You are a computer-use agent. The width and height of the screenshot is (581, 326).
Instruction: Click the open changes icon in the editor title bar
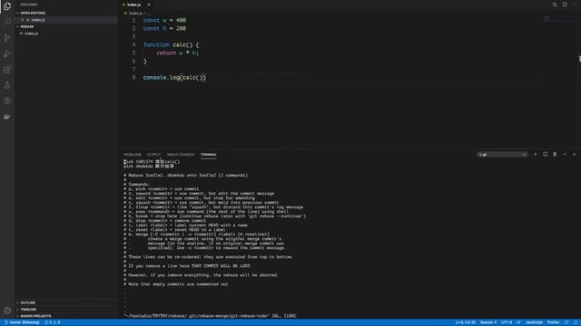[555, 5]
